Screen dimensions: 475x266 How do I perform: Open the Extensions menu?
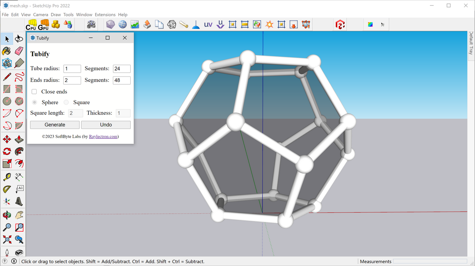pos(105,14)
